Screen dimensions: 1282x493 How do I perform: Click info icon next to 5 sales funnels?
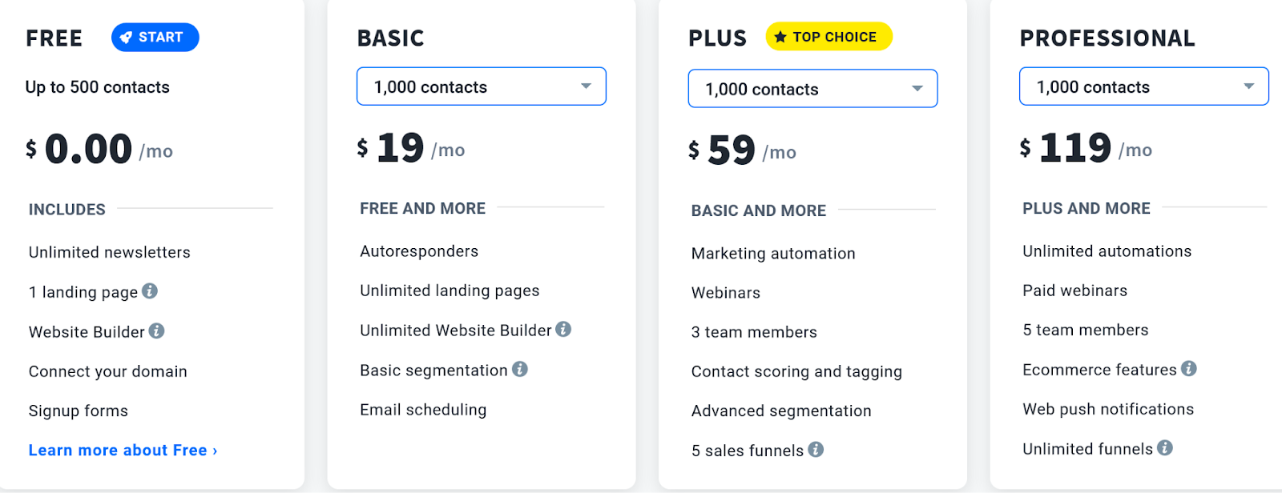point(816,449)
